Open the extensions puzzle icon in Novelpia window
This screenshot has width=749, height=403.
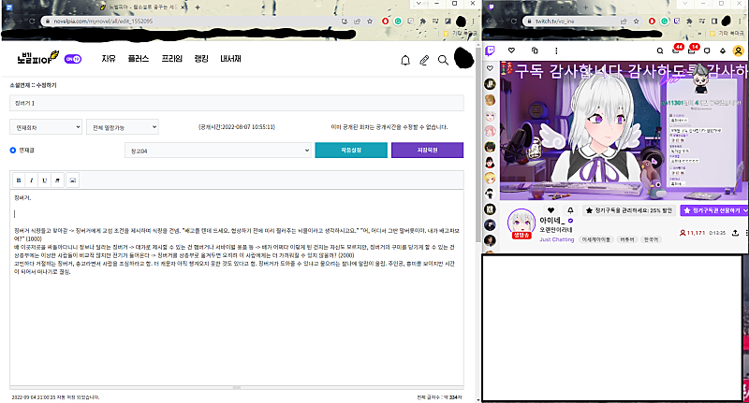[423, 21]
